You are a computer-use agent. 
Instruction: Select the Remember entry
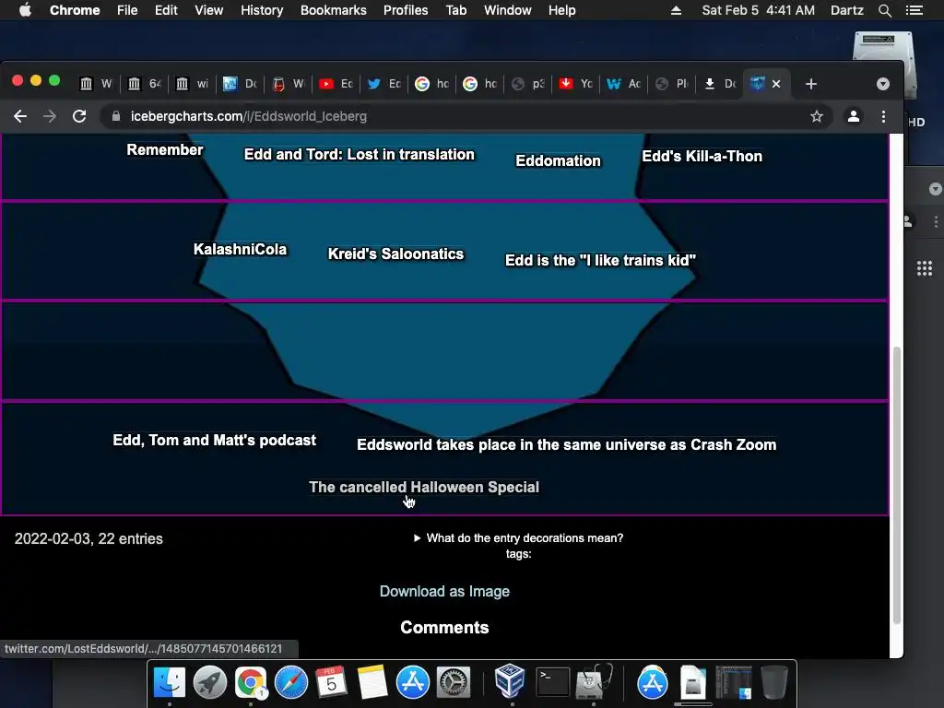[x=164, y=150]
